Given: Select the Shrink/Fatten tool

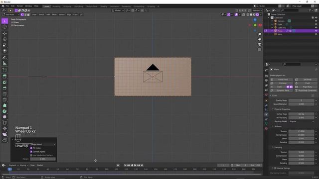Looking at the screenshot, I should pos(4,128).
